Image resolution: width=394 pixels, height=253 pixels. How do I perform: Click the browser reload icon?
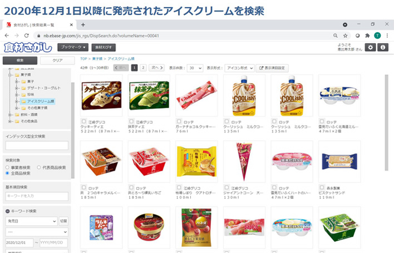pos(26,36)
